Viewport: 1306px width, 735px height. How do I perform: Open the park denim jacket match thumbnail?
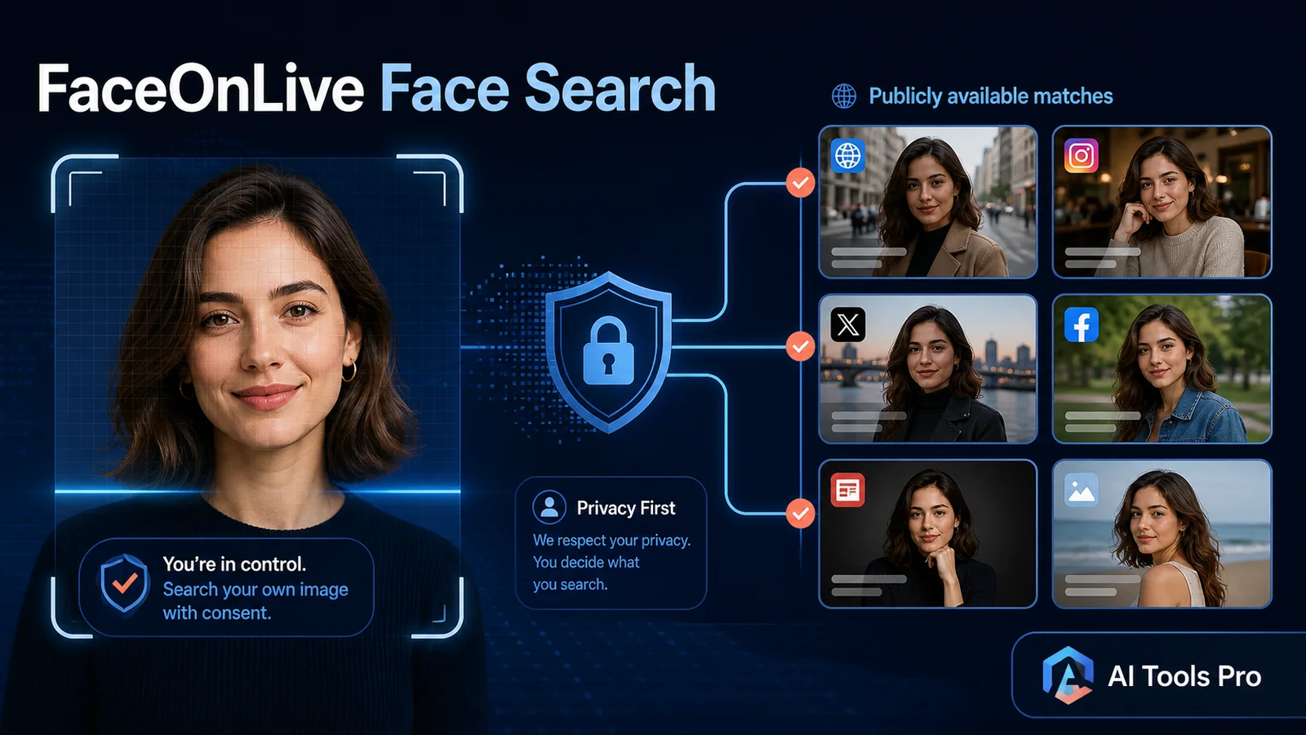pos(1162,369)
